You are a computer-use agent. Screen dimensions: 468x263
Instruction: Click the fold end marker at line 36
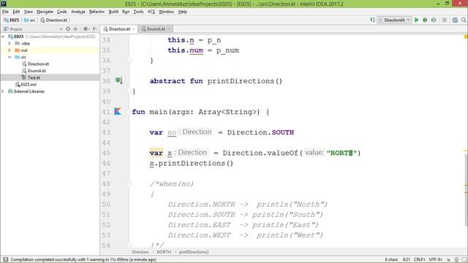click(129, 61)
